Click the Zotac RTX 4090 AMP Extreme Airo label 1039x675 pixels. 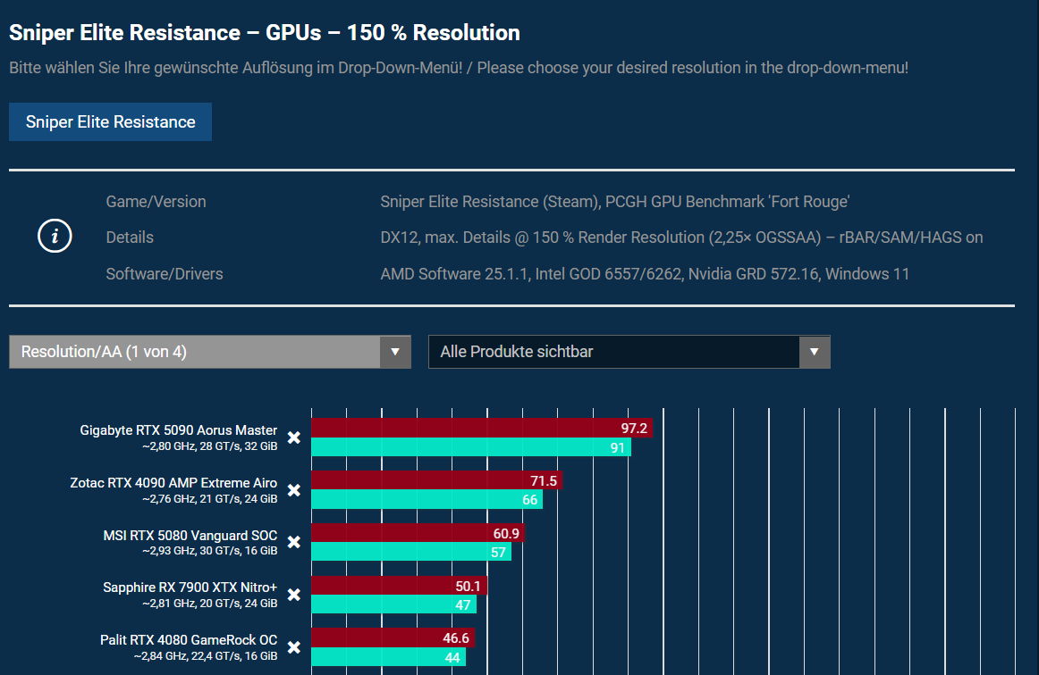[173, 483]
